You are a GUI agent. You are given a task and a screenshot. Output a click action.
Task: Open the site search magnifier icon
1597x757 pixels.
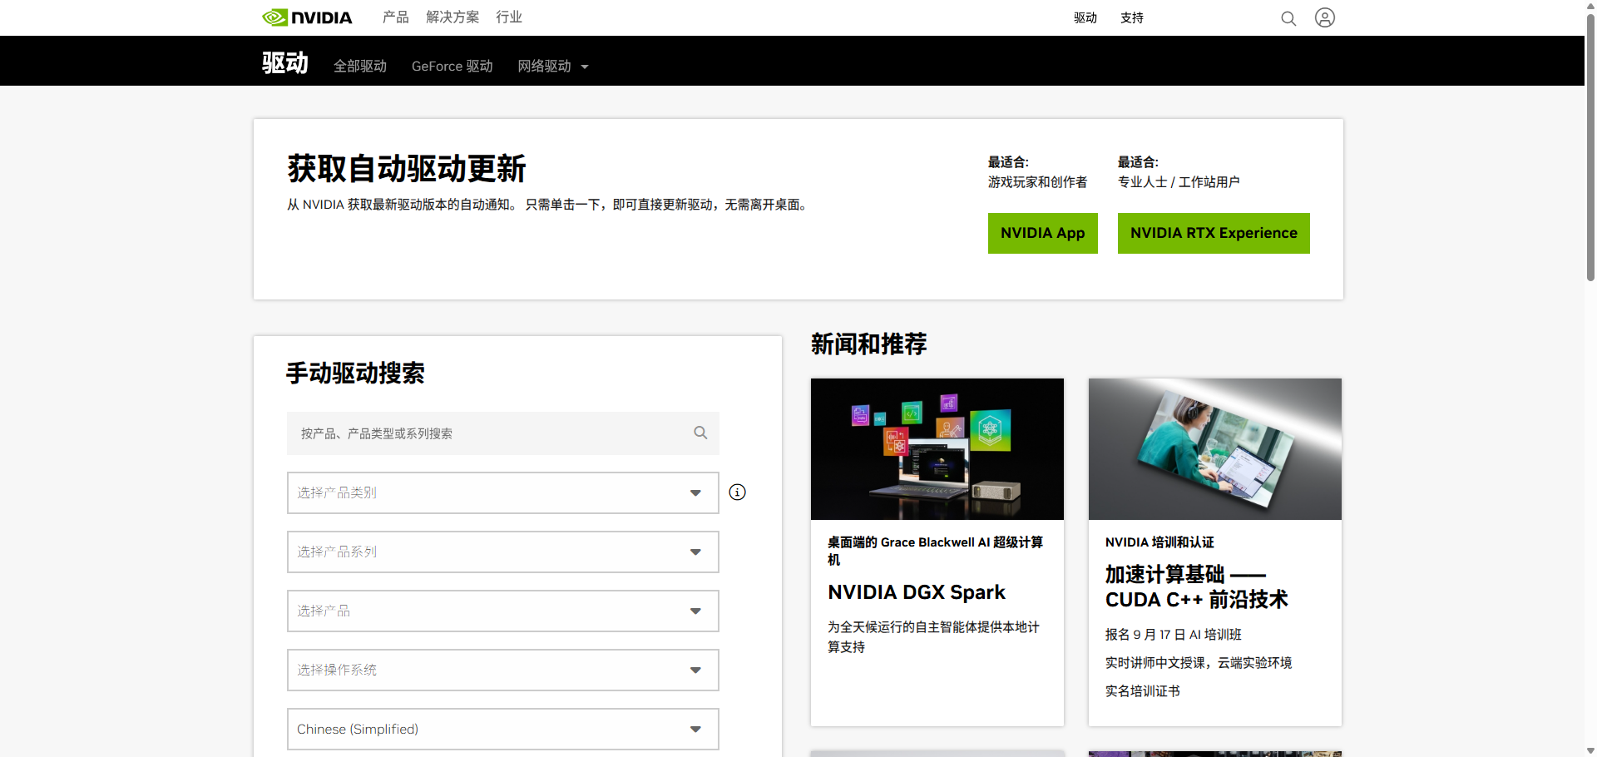(1288, 18)
